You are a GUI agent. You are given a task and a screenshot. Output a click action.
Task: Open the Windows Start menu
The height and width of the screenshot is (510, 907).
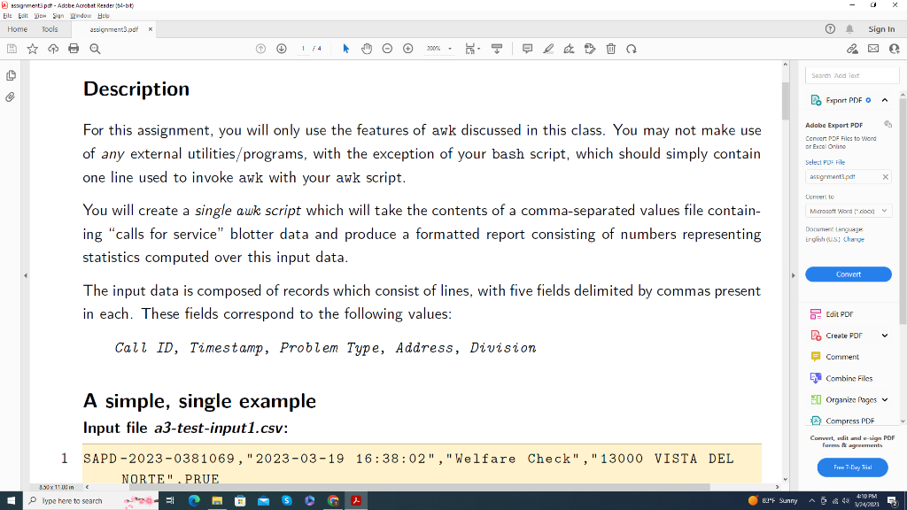(x=11, y=501)
